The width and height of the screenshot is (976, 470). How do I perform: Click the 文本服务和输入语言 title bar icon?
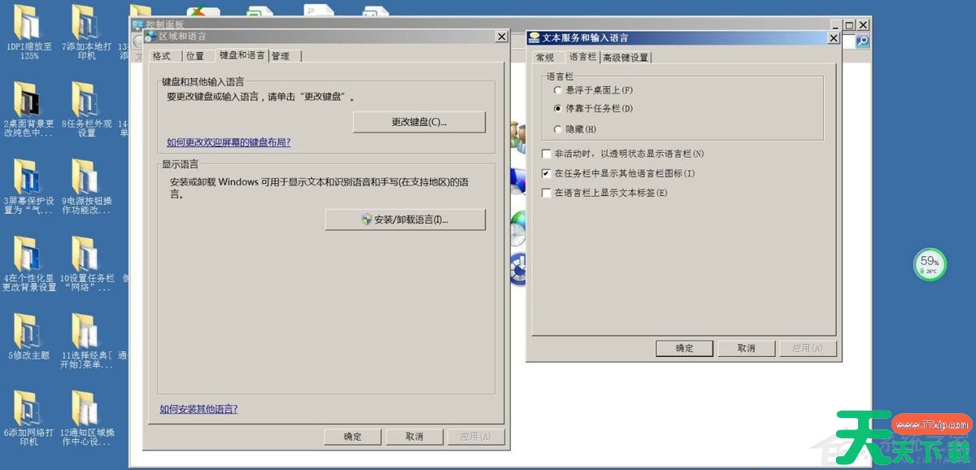pos(534,37)
